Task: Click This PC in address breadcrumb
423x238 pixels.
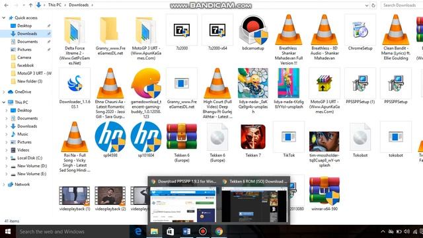Action: click(55, 5)
